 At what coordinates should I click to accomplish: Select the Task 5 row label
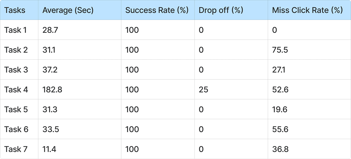tap(16, 109)
